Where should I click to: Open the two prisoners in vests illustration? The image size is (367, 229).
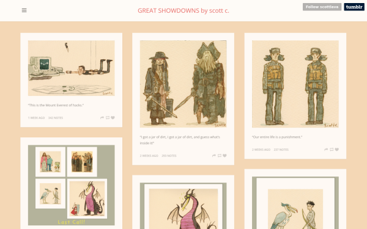295,84
